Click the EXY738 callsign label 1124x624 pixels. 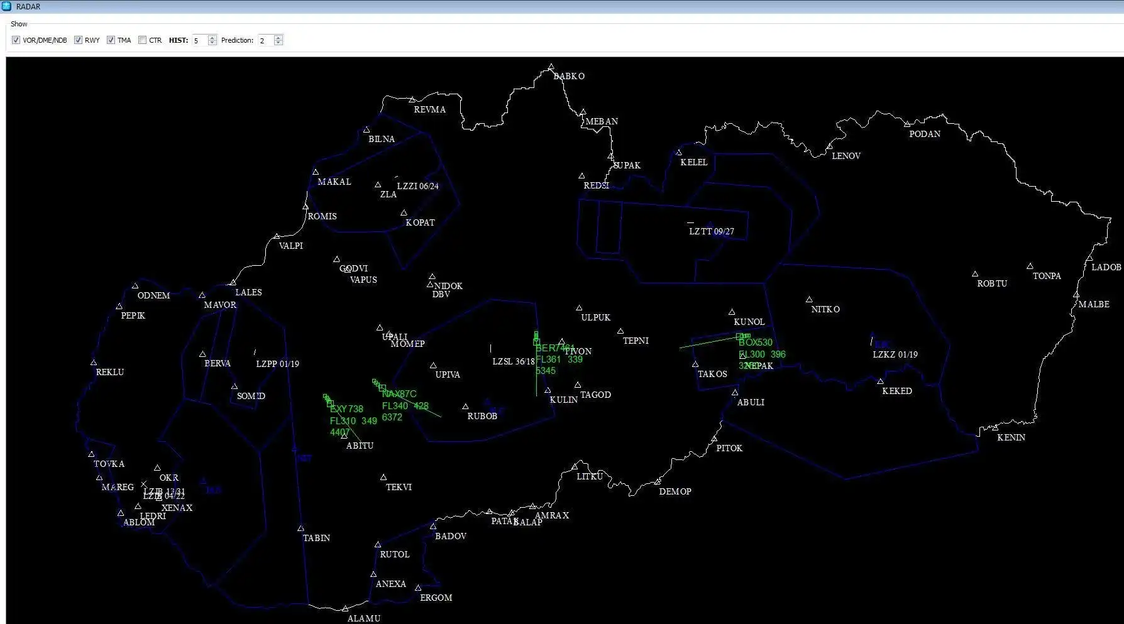click(346, 409)
